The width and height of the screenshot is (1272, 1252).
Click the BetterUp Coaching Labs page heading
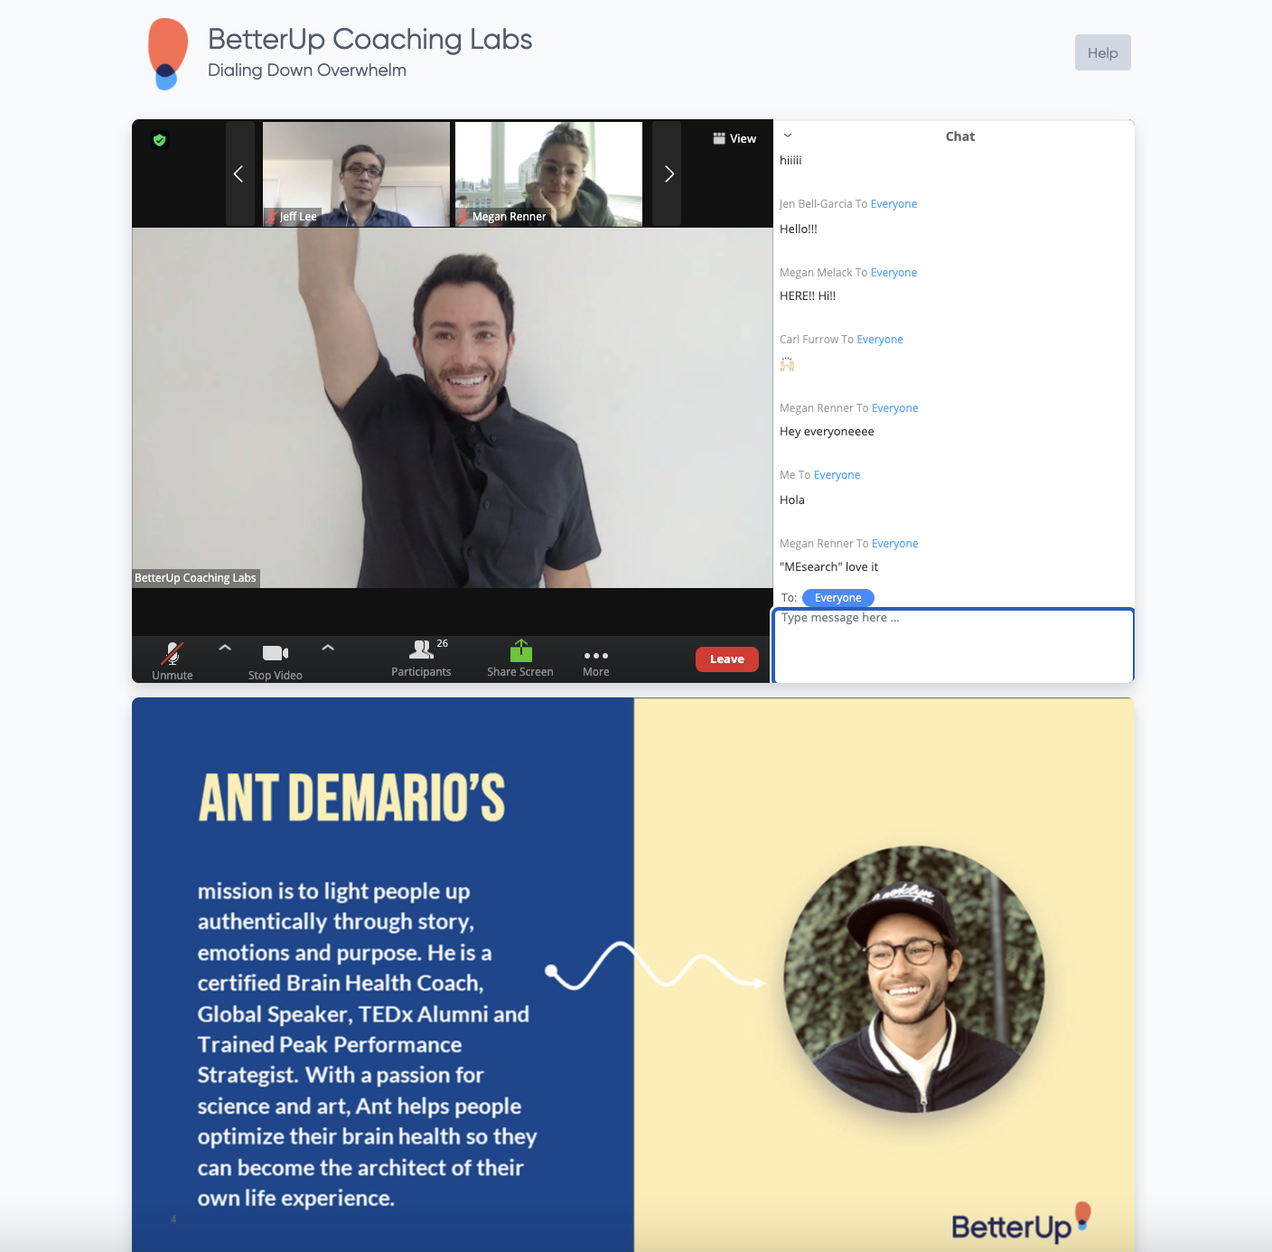click(x=369, y=39)
